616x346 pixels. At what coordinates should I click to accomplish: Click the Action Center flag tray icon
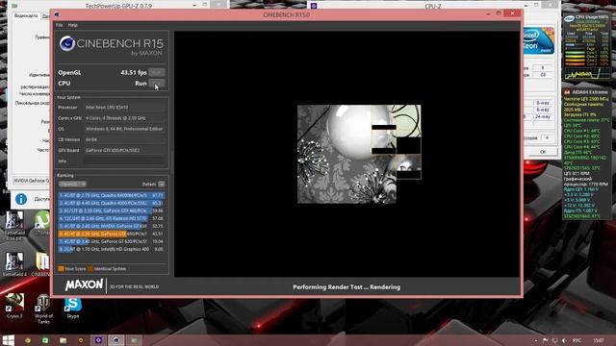(546, 340)
